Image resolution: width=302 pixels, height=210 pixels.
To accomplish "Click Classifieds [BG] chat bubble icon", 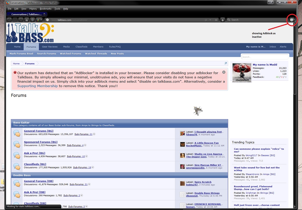I will (17, 167).
